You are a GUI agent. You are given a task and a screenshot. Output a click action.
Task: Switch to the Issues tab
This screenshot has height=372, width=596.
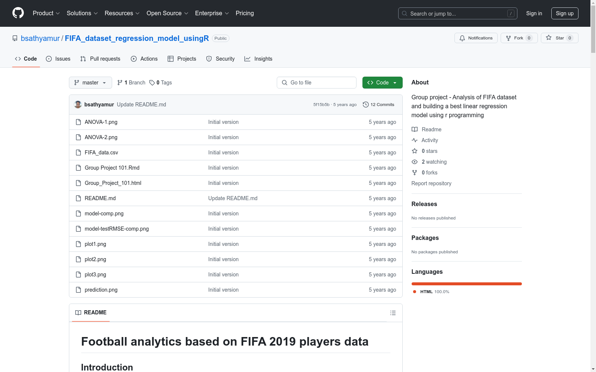[58, 59]
